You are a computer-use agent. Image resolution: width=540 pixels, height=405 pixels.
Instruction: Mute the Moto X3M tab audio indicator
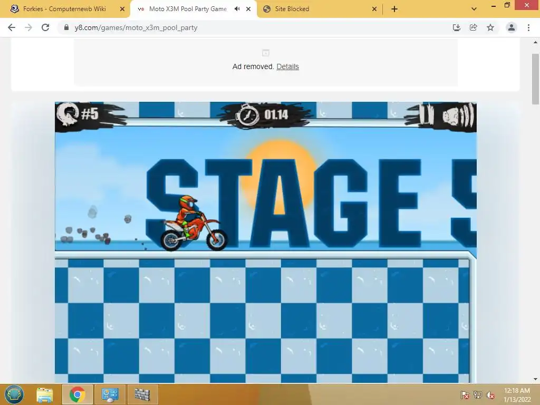tap(237, 9)
